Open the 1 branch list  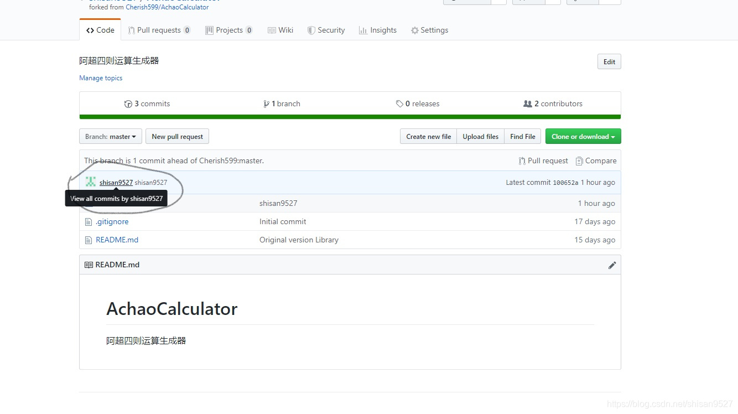(282, 103)
